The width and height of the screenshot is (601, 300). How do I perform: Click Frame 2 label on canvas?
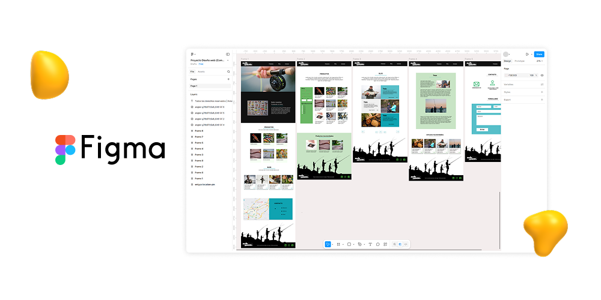301,59
